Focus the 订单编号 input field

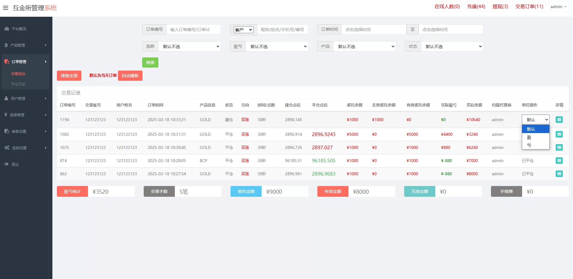pyautogui.click(x=193, y=30)
